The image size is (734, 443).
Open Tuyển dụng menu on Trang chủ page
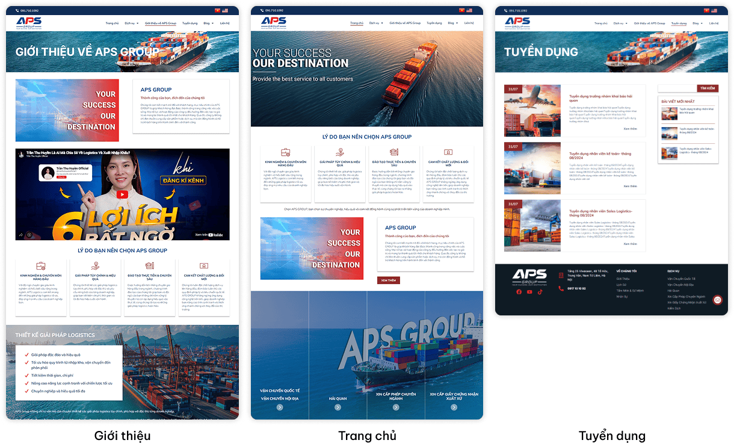434,23
